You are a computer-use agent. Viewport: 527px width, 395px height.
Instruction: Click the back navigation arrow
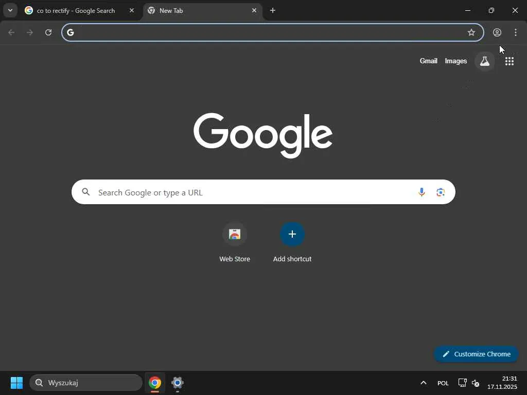[x=11, y=32]
